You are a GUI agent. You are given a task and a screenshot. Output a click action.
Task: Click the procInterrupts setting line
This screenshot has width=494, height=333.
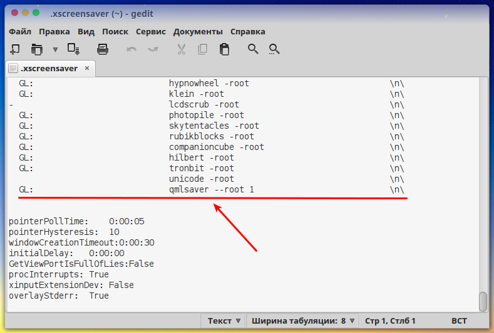[59, 274]
